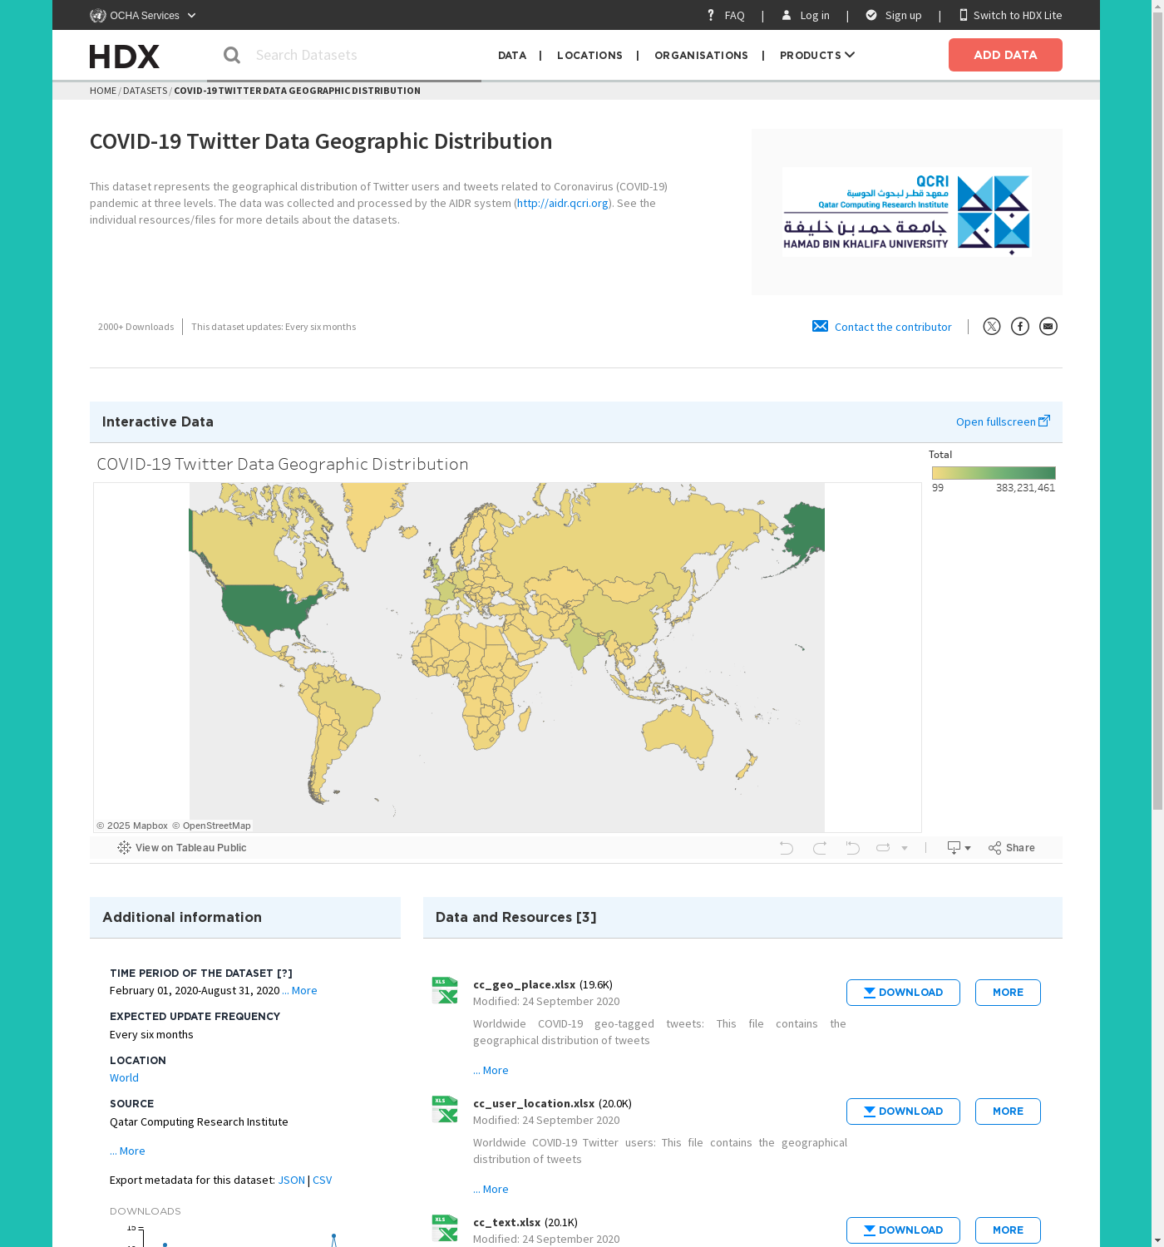
Task: Click the FAQ link in top bar
Action: 734,15
